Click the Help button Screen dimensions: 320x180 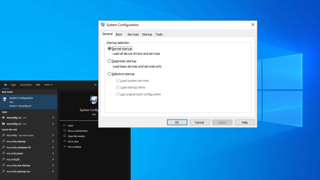[244, 122]
